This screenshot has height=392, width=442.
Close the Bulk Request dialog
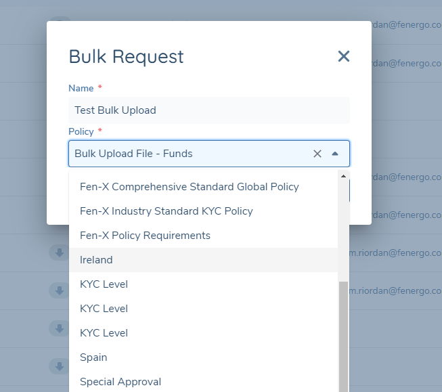point(344,56)
